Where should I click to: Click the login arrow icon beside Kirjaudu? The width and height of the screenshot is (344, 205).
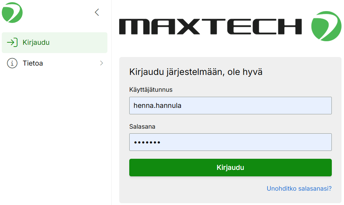point(12,43)
